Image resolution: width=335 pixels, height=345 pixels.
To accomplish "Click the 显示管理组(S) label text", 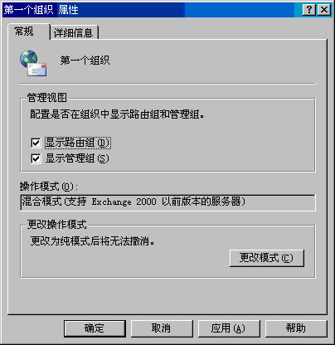I will pyautogui.click(x=77, y=158).
